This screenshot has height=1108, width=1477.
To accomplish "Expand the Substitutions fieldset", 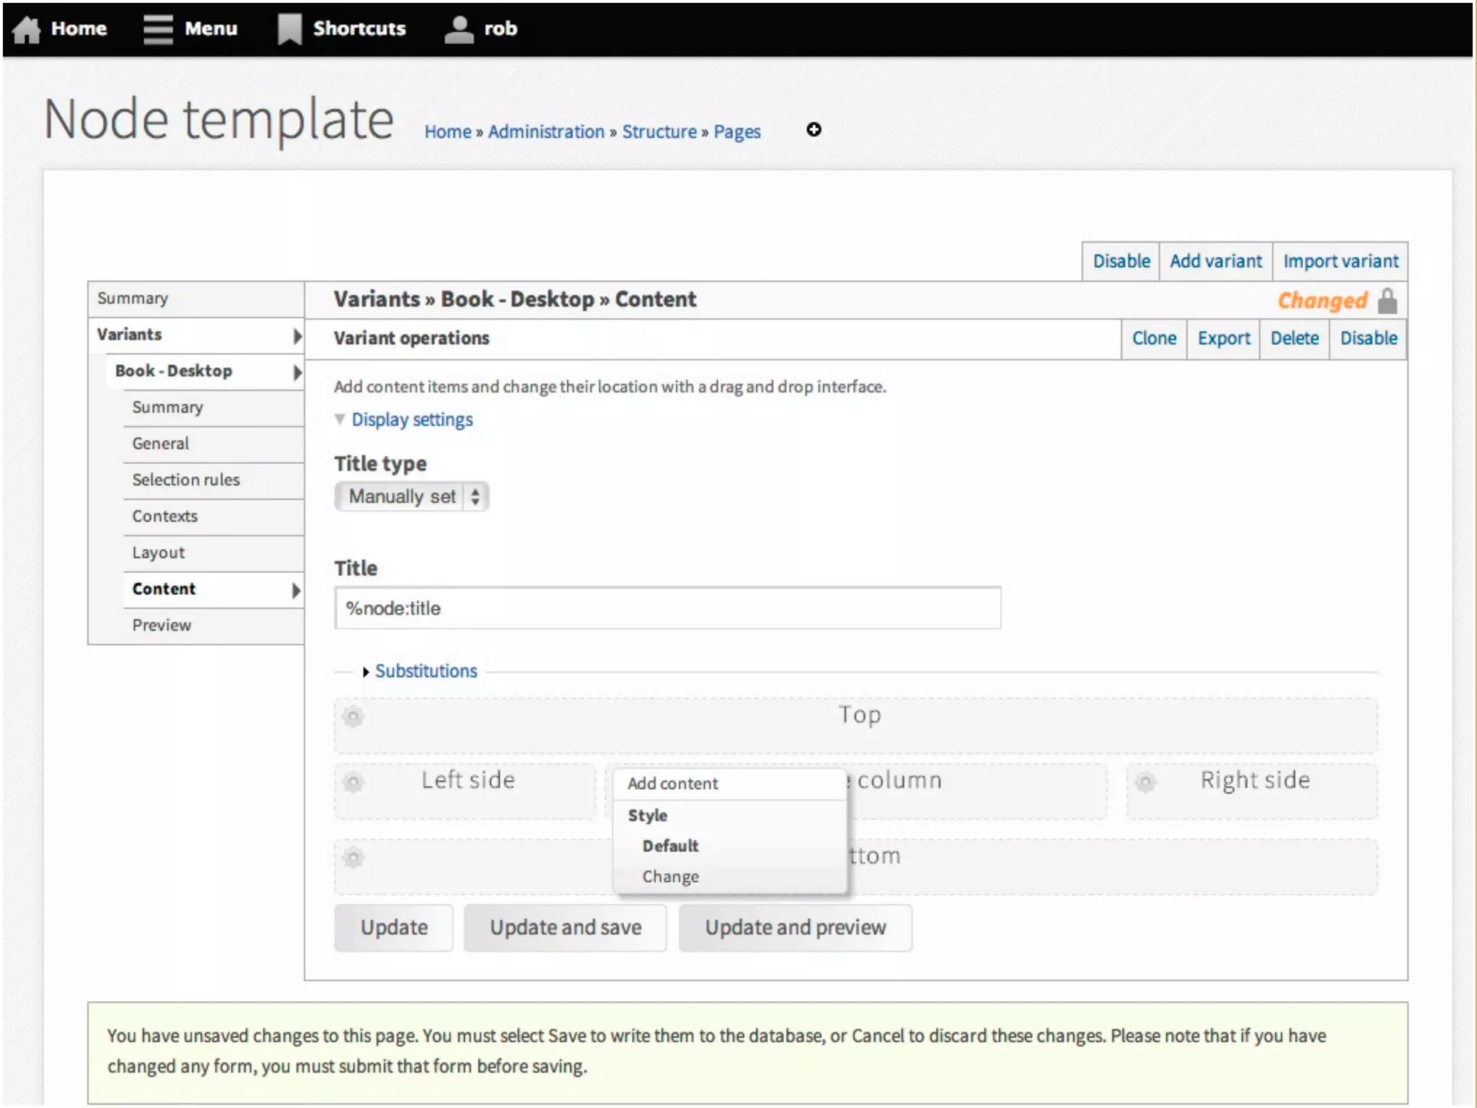I will [x=426, y=672].
